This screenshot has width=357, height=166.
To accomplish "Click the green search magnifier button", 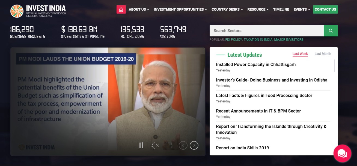I will (331, 31).
